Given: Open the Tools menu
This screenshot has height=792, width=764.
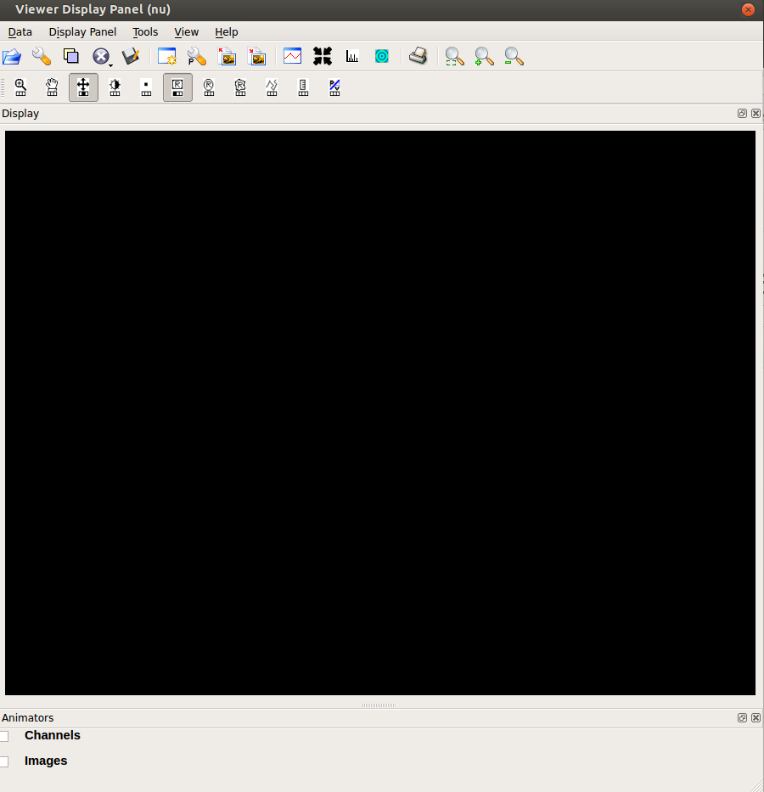Looking at the screenshot, I should pos(145,31).
